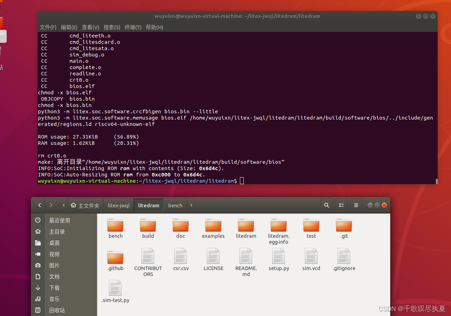This screenshot has width=451, height=316.
Task: Open the .git folder icon
Action: (x=344, y=225)
